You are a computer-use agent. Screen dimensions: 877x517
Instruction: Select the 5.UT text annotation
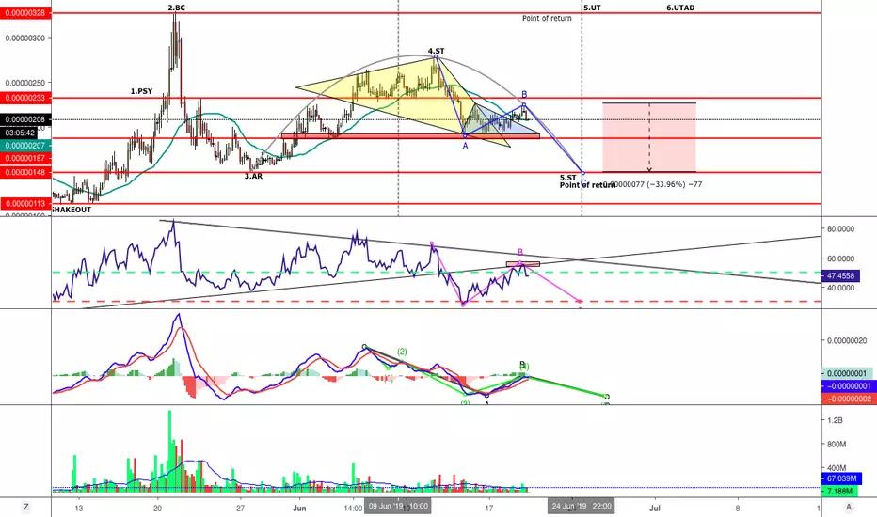[x=592, y=8]
